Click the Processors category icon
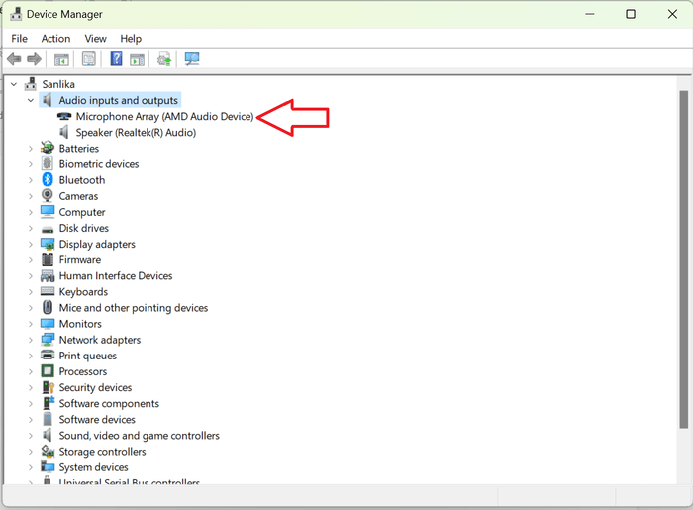This screenshot has width=693, height=510. [48, 371]
